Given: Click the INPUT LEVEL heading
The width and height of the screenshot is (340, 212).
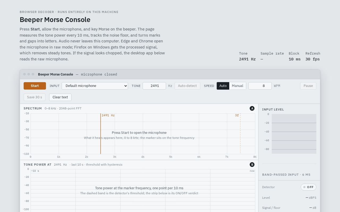Looking at the screenshot, I should [x=273, y=109].
